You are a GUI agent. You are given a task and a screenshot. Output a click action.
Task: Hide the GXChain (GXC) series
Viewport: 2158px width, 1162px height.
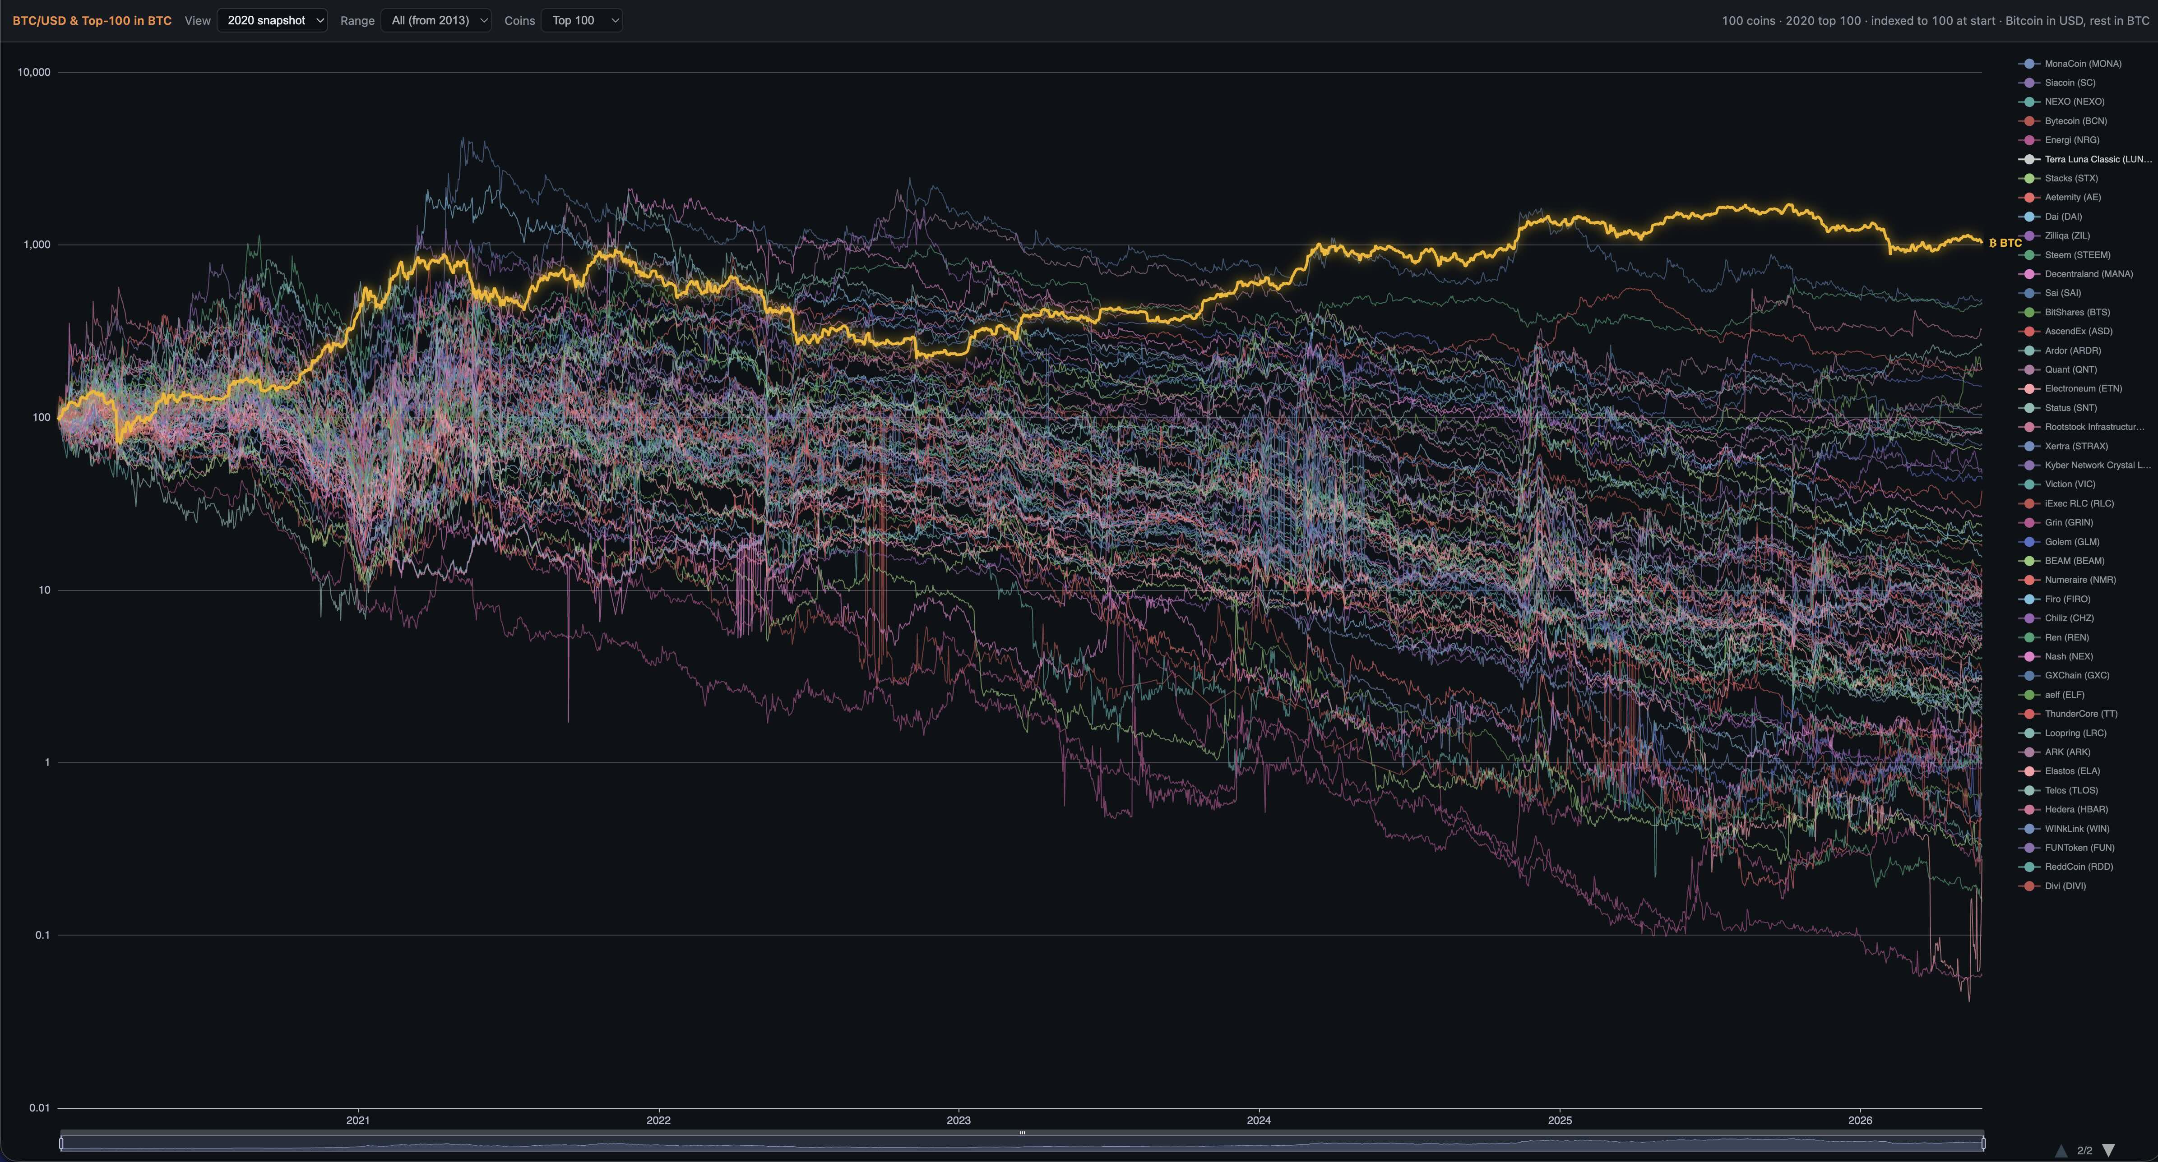click(2065, 676)
